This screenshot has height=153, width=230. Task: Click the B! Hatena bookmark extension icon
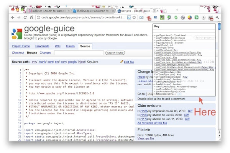point(155,18)
